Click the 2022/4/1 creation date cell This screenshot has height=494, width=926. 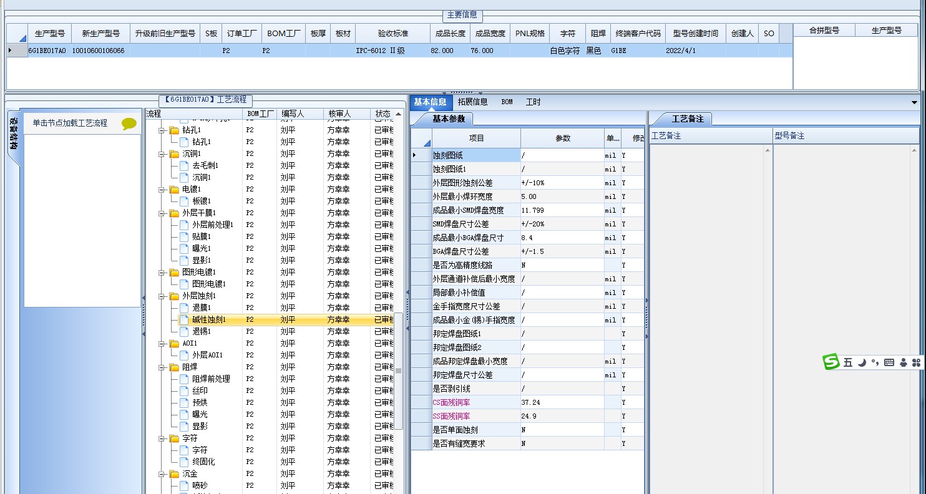(x=695, y=51)
